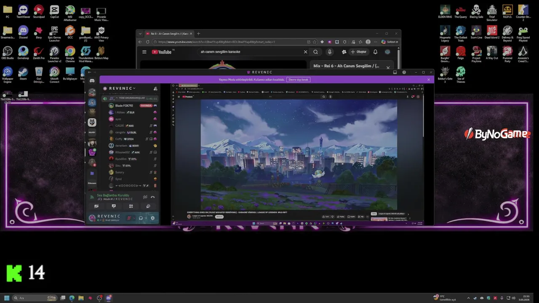
Task: Dismiss the purple streamer mode banner
Action: click(x=429, y=80)
